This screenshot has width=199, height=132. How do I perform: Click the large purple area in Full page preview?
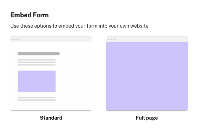point(147,76)
